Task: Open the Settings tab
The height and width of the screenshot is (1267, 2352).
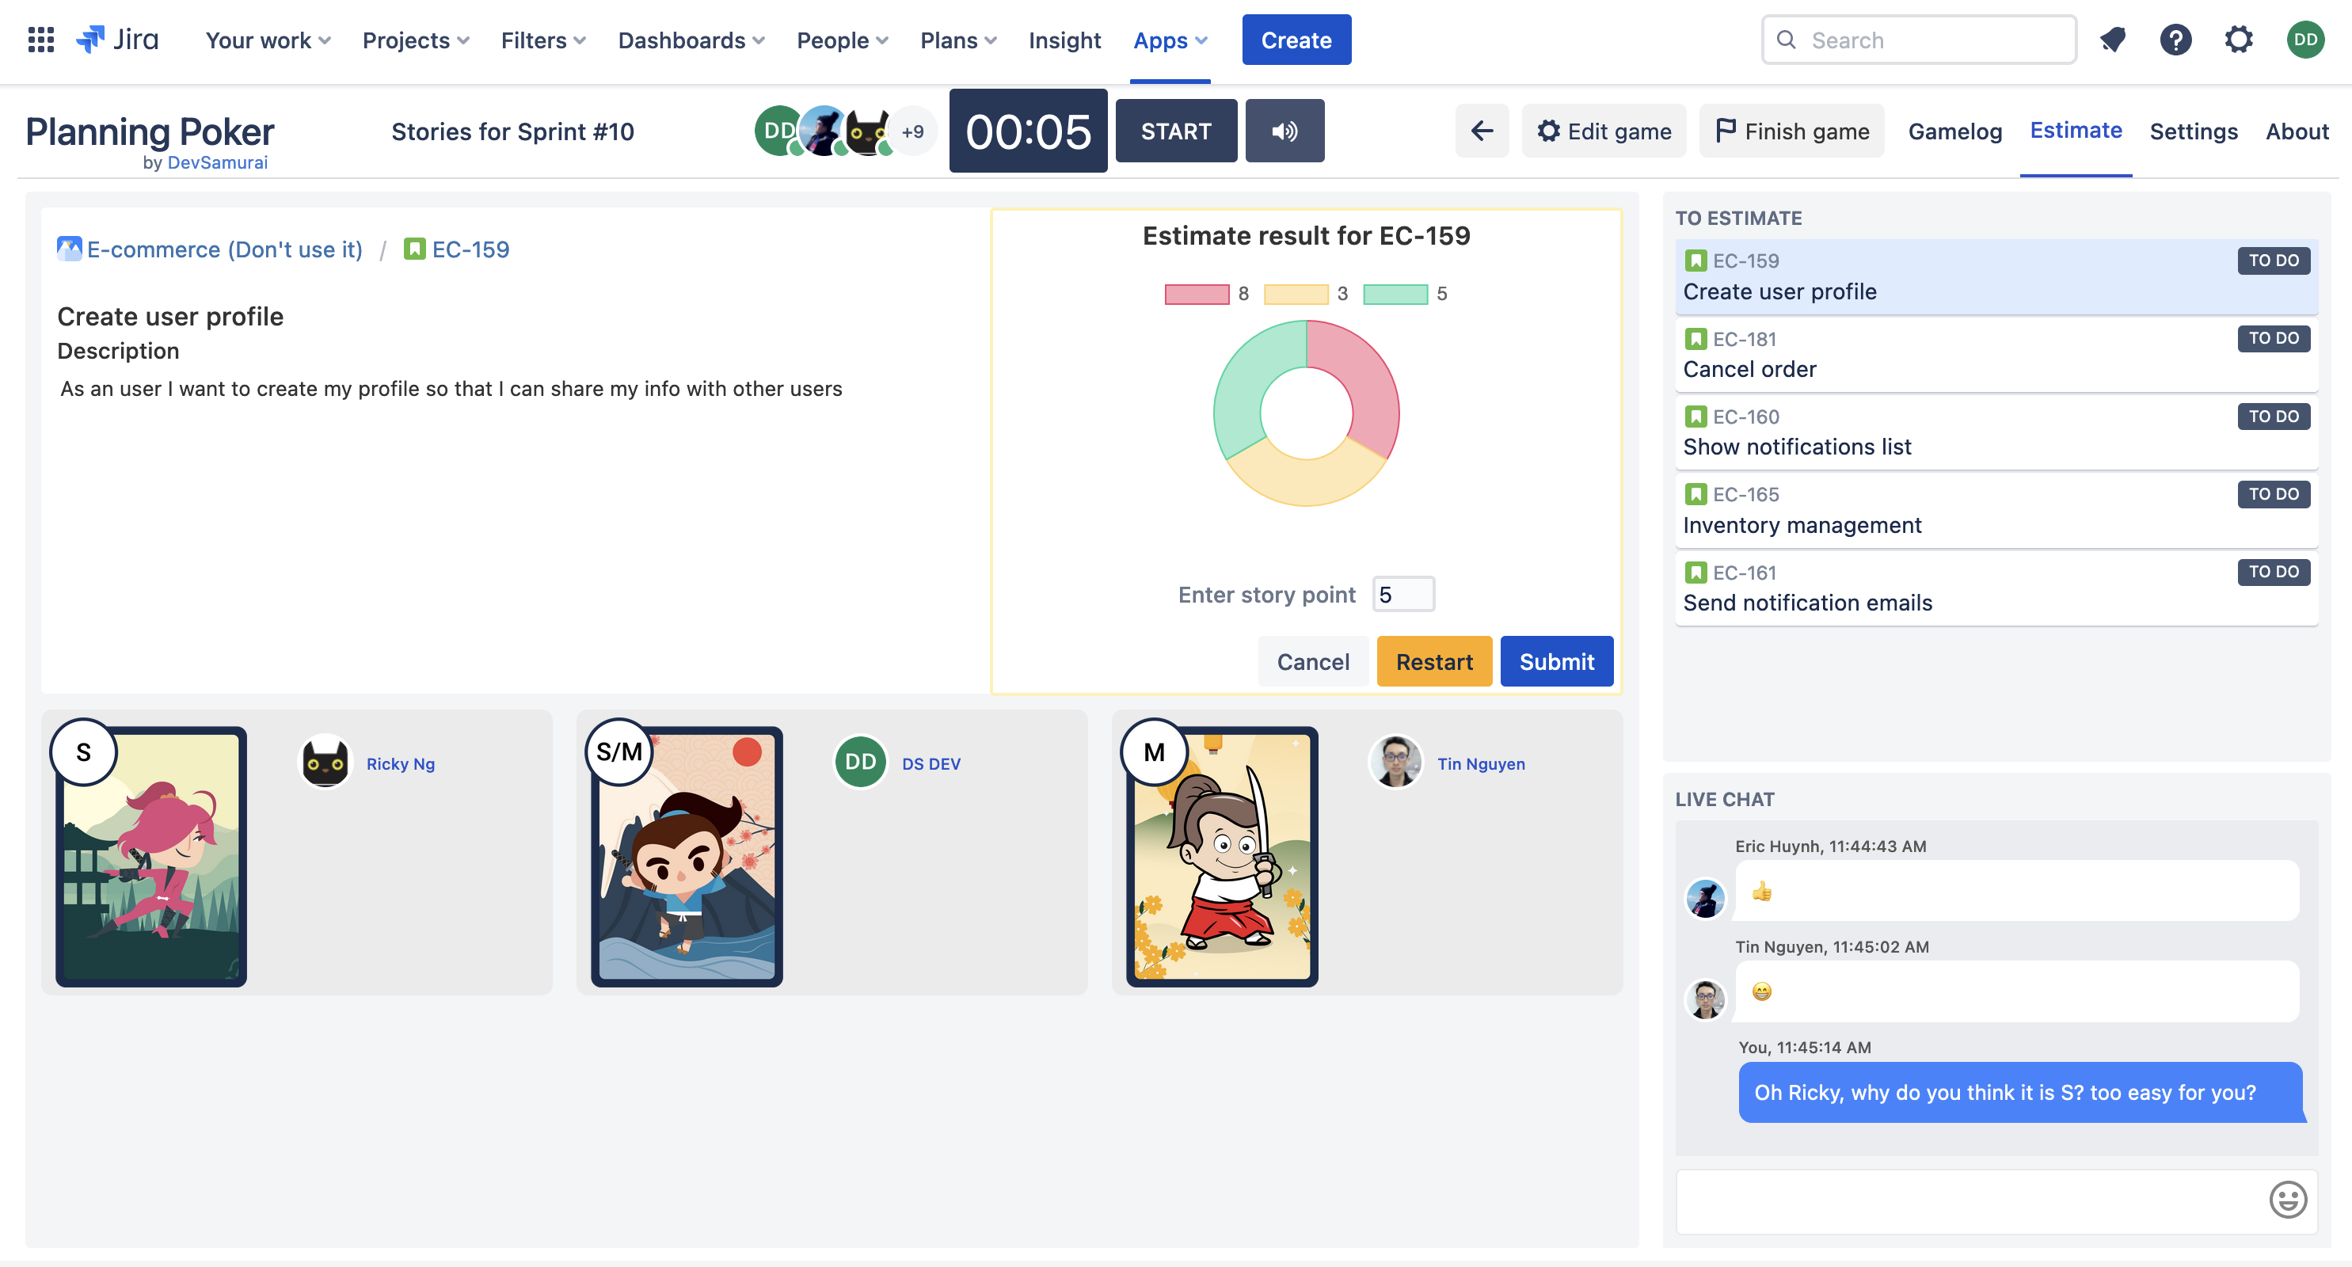Action: (2193, 131)
